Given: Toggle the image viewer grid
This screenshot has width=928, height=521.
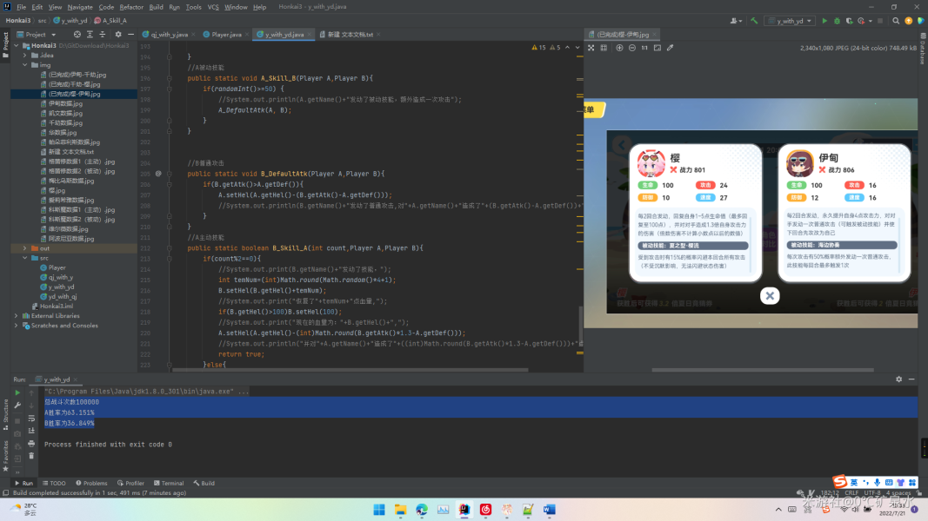Looking at the screenshot, I should coord(604,48).
